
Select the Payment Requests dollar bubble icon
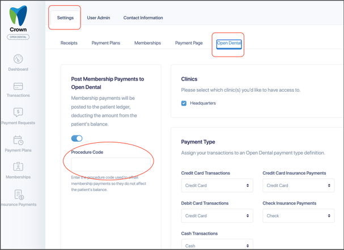click(x=18, y=112)
